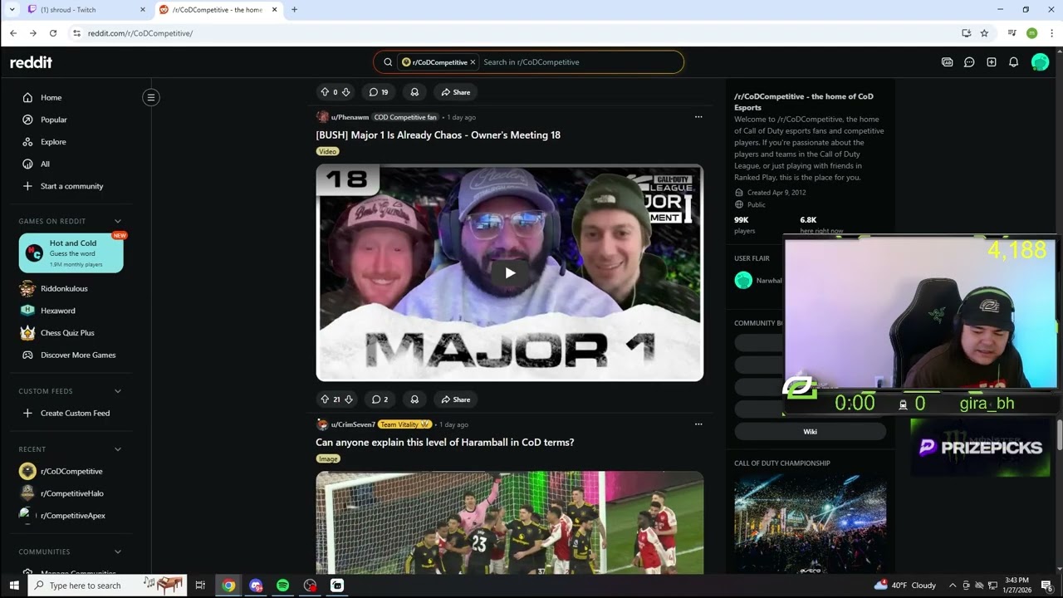1063x598 pixels.
Task: Bookmark this page with star icon
Action: pyautogui.click(x=984, y=33)
